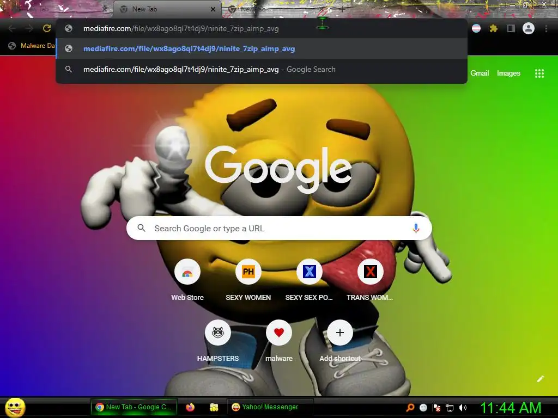Select the Google Search suggestion row
Image resolution: width=558 pixels, height=418 pixels.
click(x=262, y=69)
